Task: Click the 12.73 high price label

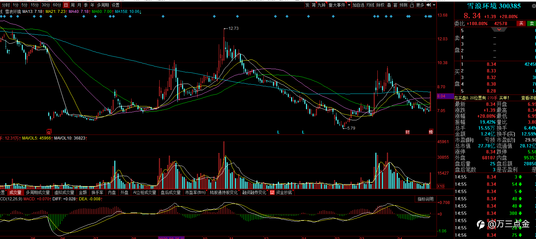Action: [233, 28]
